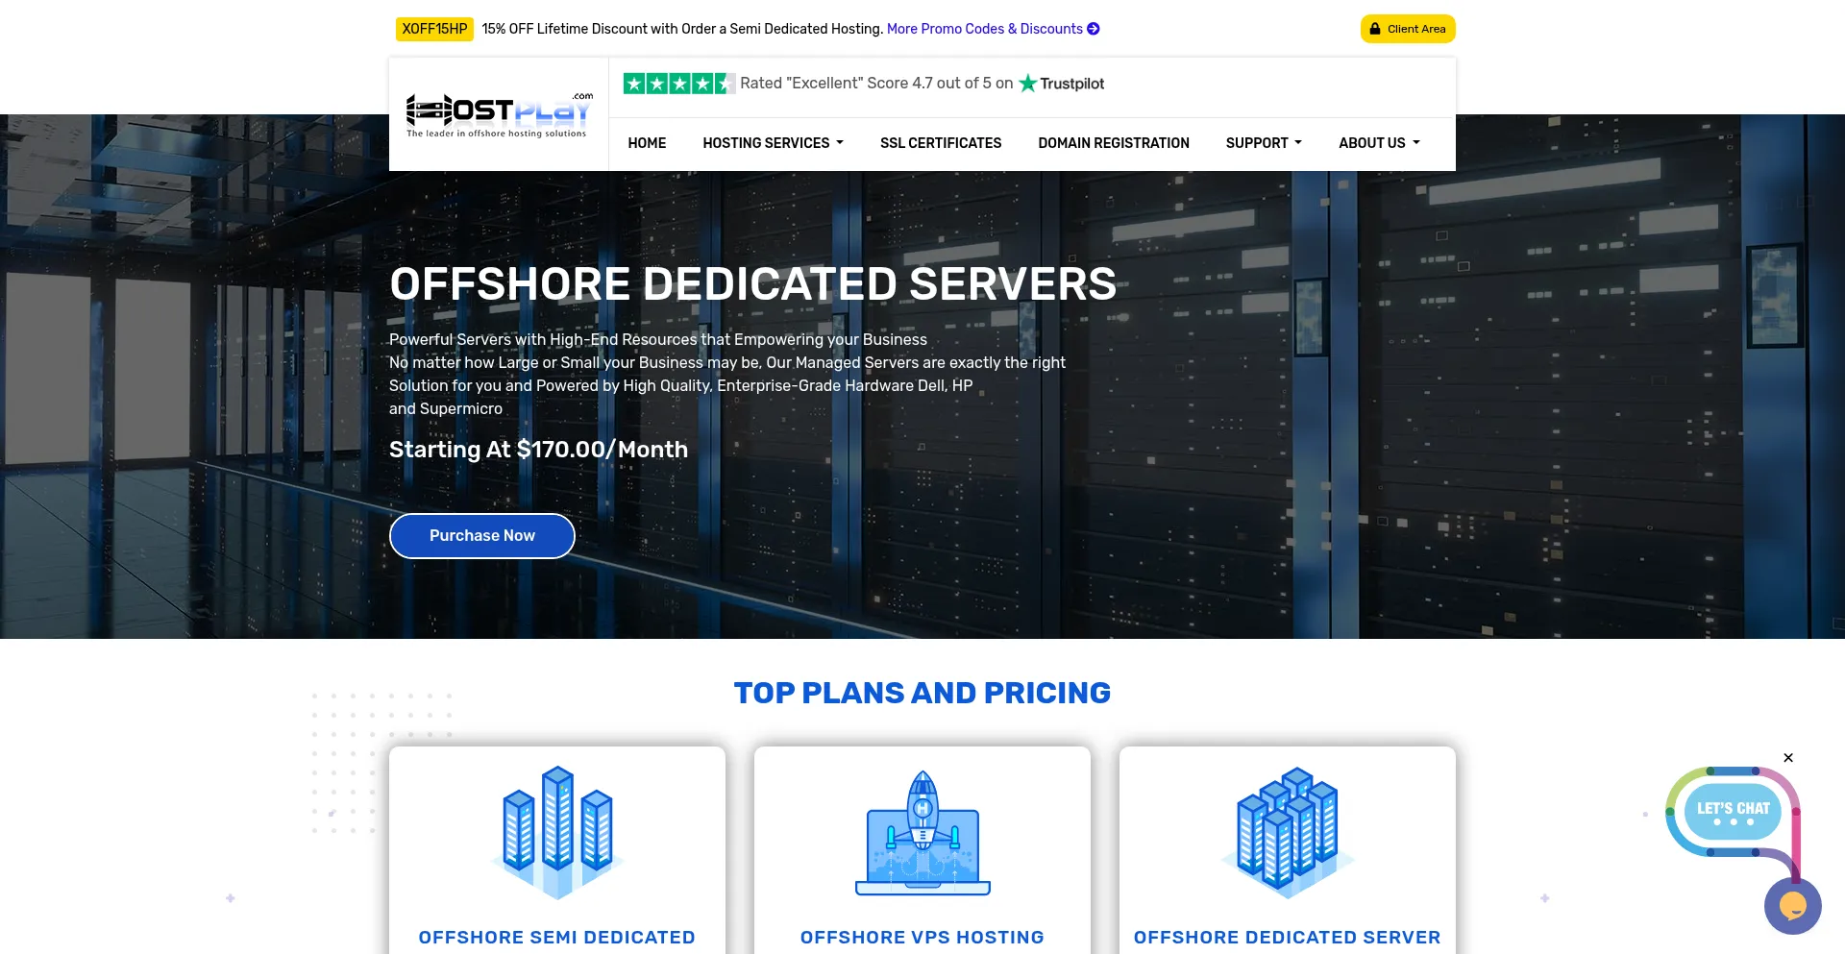
Task: Open SSL Certificates page
Action: coord(941,143)
